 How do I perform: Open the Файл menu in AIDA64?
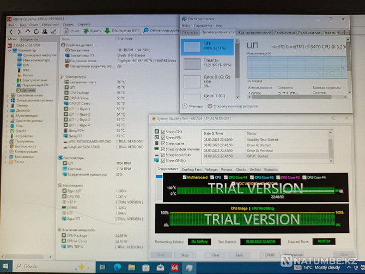[x=13, y=25]
